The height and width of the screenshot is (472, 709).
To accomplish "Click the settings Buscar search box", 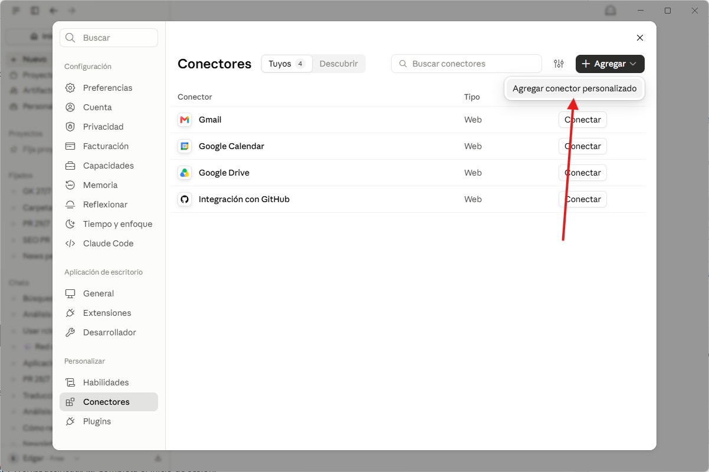I will click(109, 38).
